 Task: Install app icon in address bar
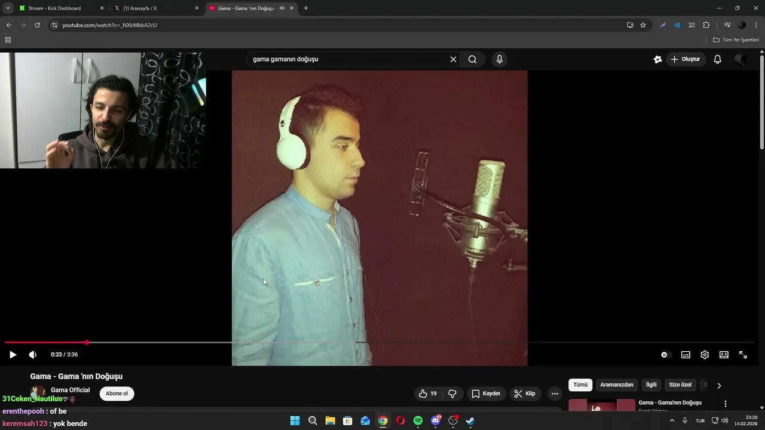pyautogui.click(x=630, y=25)
